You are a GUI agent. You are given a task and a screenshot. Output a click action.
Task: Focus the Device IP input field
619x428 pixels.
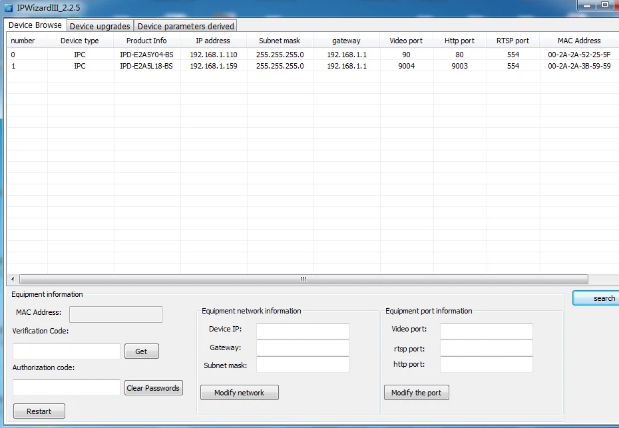click(x=302, y=331)
